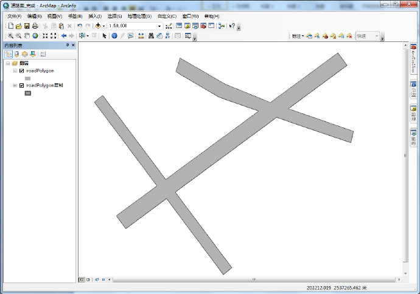
Task: Open the ArcToolbox side tab
Action: (413, 58)
